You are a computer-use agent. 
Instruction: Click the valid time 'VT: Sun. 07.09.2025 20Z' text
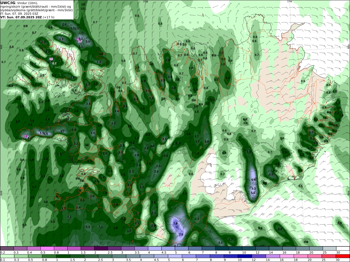pyautogui.click(x=21, y=17)
